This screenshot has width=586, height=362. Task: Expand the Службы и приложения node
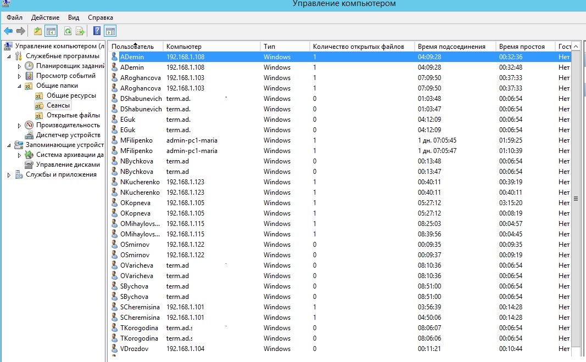tap(9, 175)
